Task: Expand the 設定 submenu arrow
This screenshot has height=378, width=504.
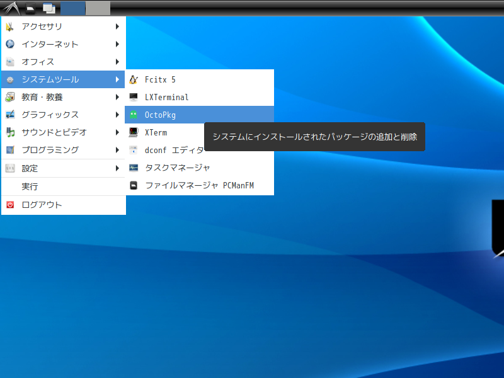Action: (117, 168)
